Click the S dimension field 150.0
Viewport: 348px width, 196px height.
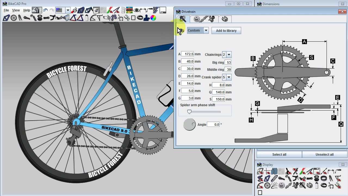(x=219, y=99)
